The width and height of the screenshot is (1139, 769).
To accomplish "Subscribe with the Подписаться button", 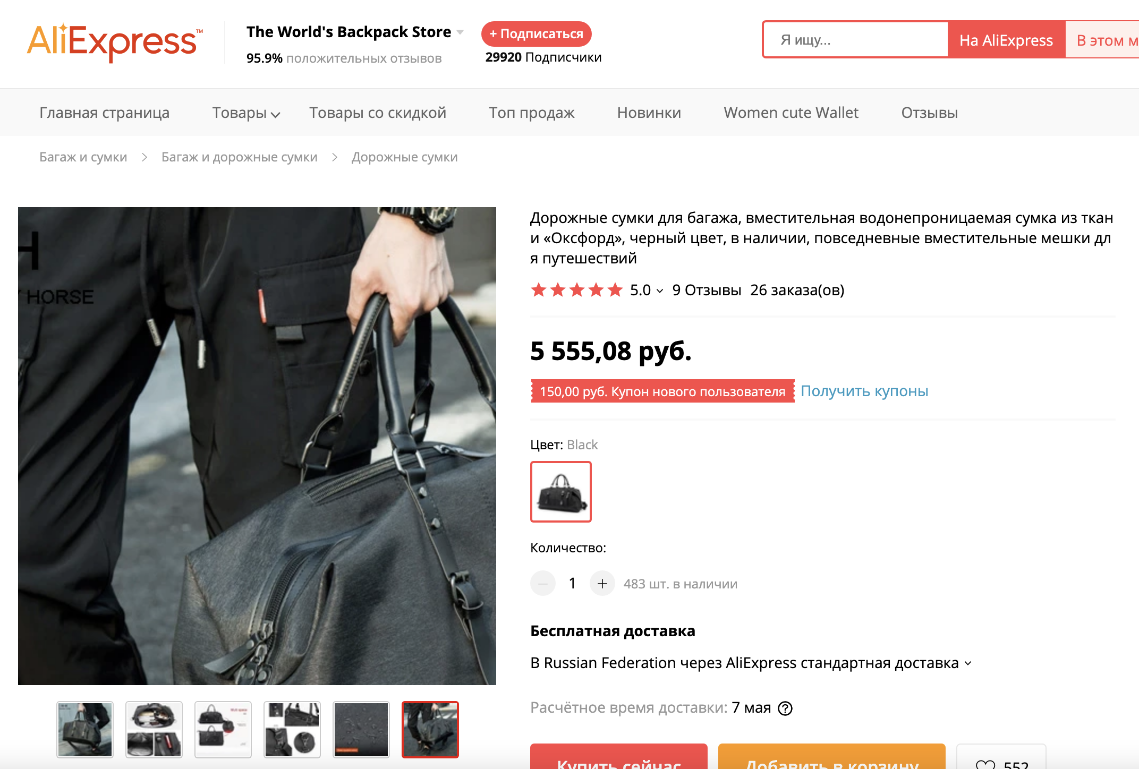I will pyautogui.click(x=536, y=34).
